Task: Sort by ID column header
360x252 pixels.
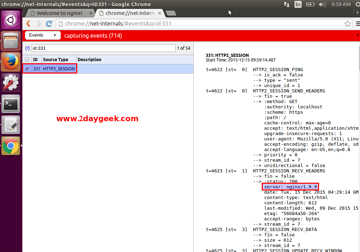Action: point(37,60)
